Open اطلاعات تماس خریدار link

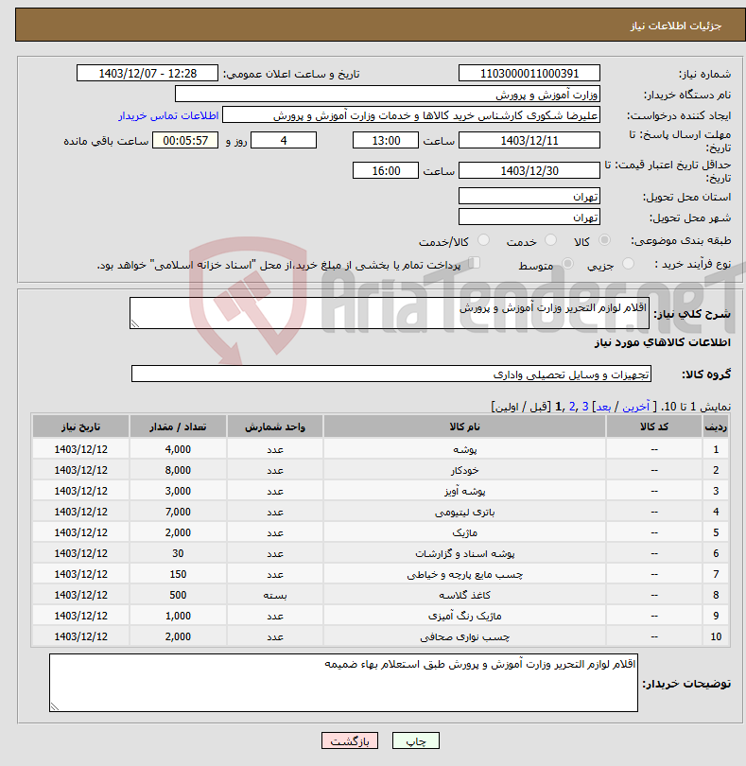click(x=168, y=115)
